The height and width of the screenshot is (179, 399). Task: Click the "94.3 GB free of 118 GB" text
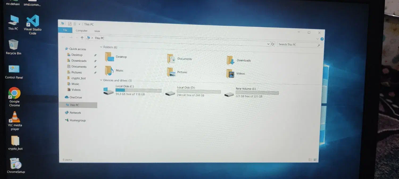coord(130,94)
